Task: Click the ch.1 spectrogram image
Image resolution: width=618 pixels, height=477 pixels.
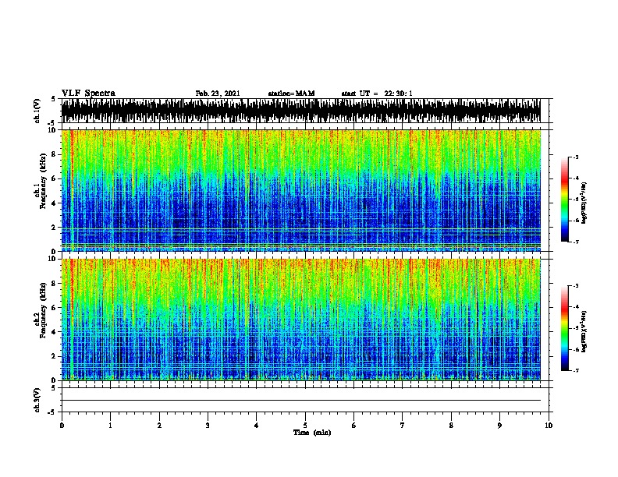Action: 300,190
